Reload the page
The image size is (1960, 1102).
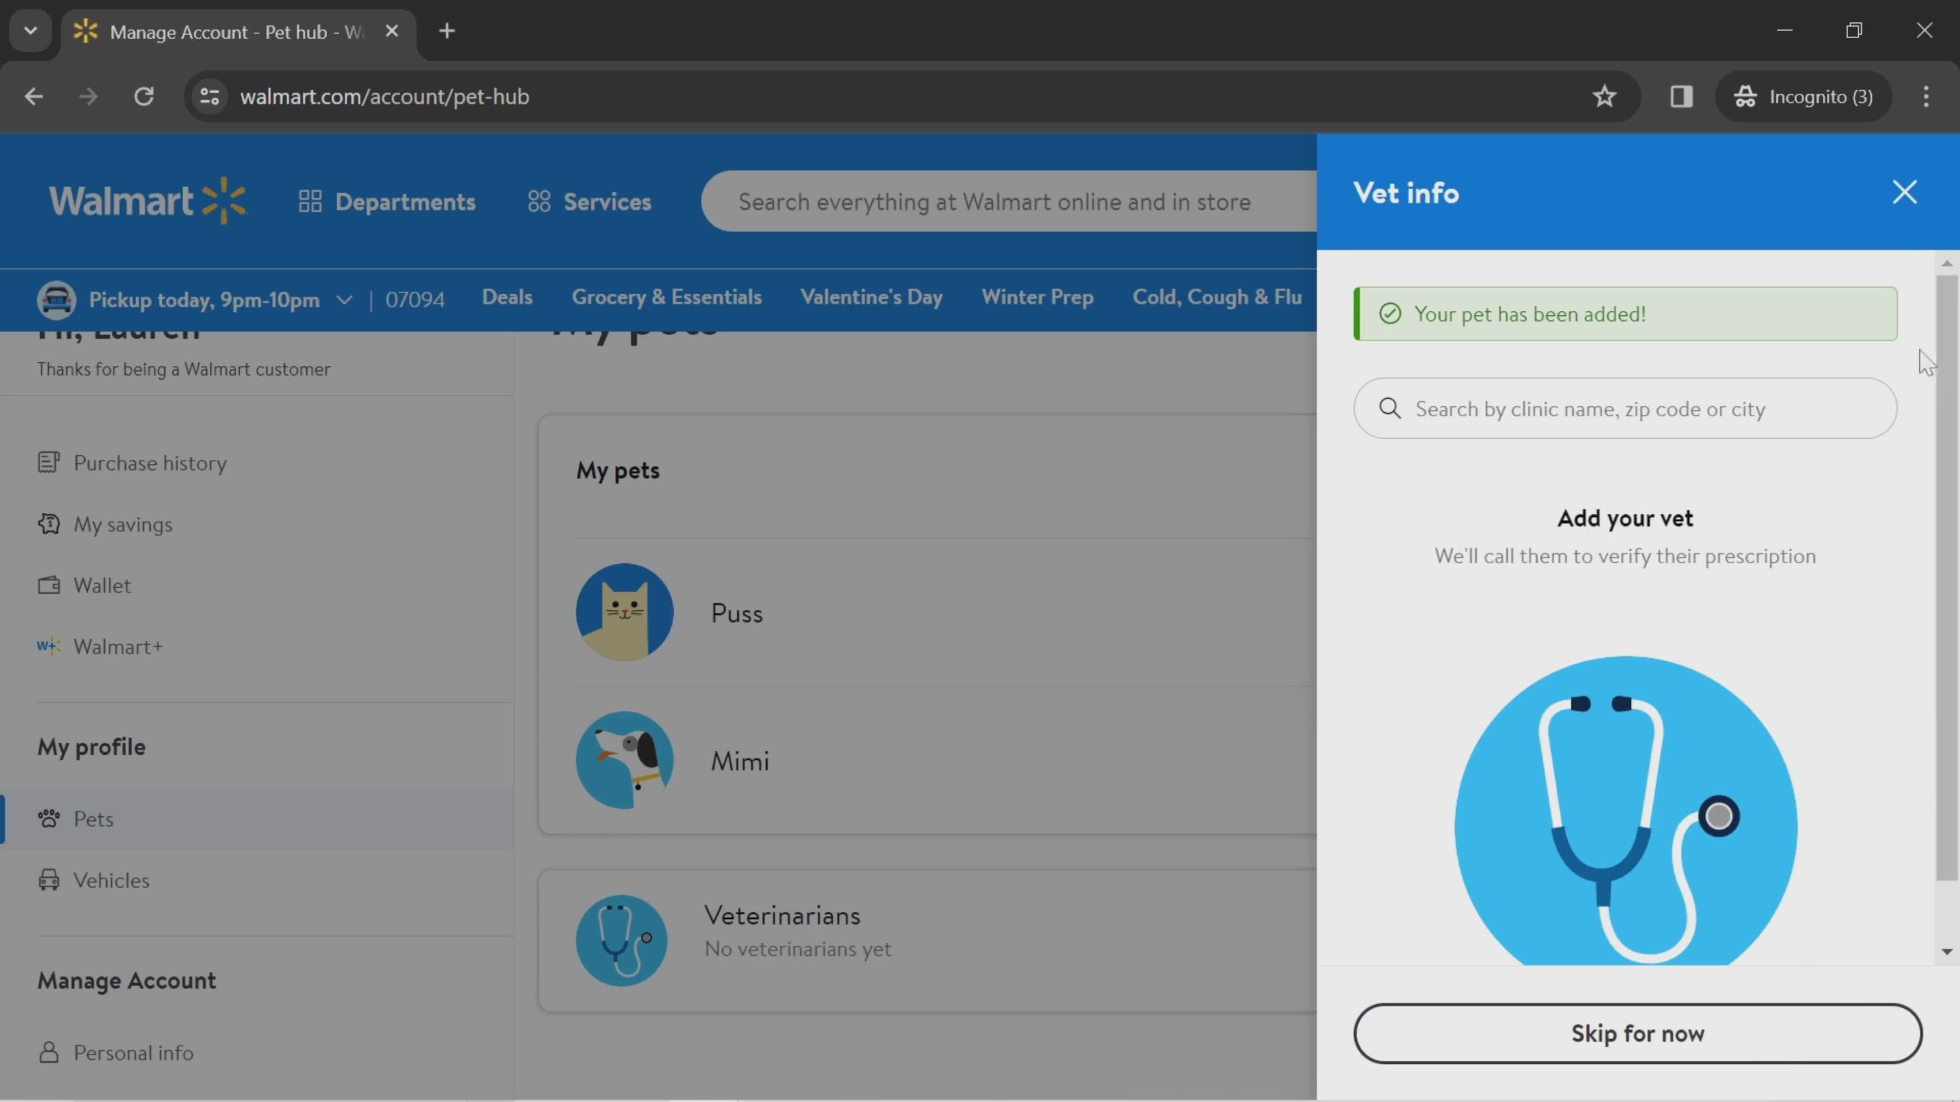point(144,96)
